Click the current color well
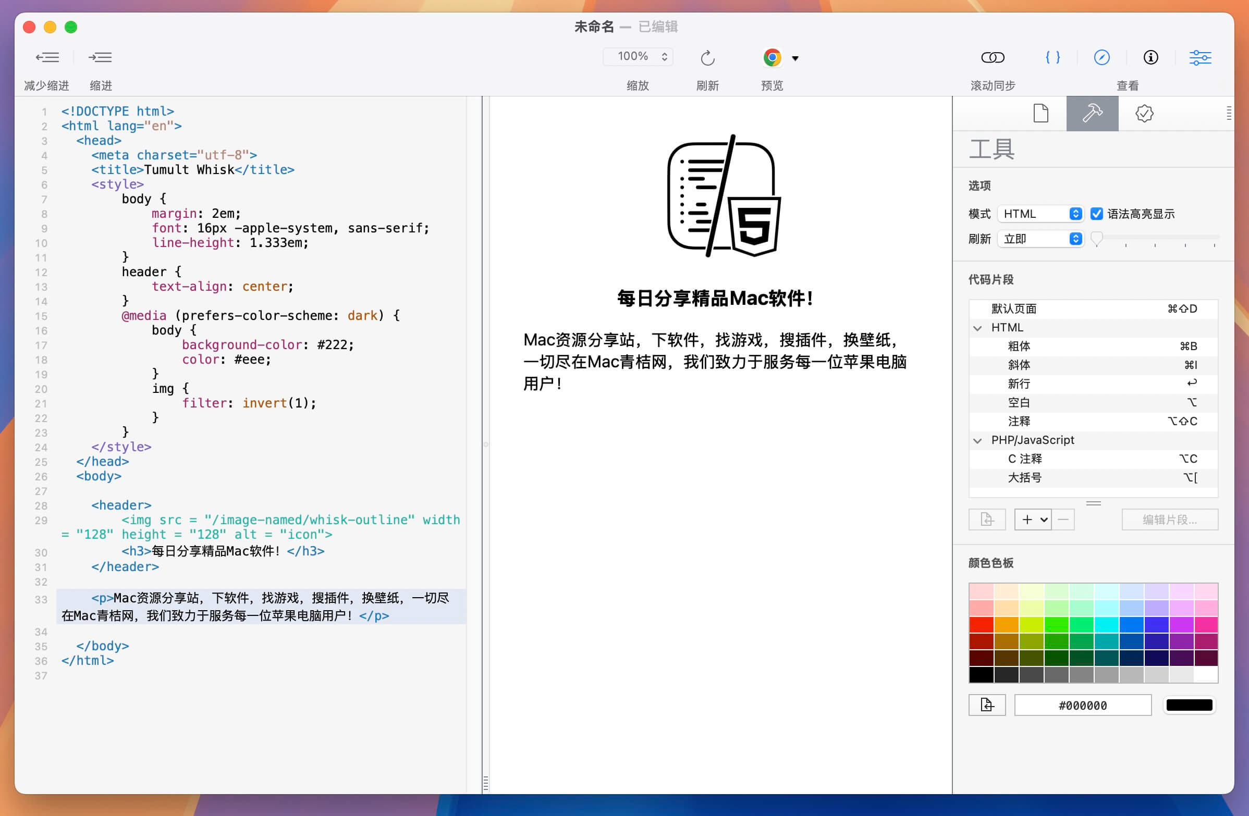The height and width of the screenshot is (816, 1249). coord(1189,706)
